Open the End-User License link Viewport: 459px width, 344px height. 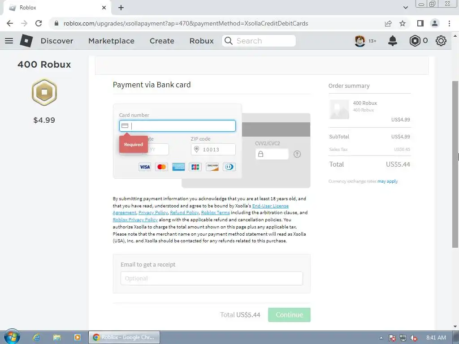pos(270,206)
